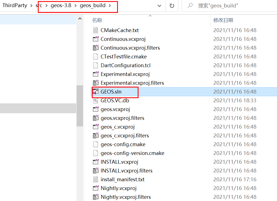The image size is (277, 201).
Task: Select the CMakeCache.txt file icon
Action: tap(95, 30)
